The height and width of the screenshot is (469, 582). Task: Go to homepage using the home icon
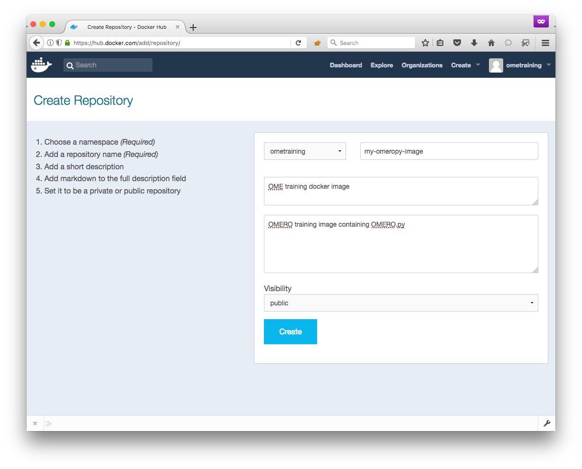click(x=491, y=43)
